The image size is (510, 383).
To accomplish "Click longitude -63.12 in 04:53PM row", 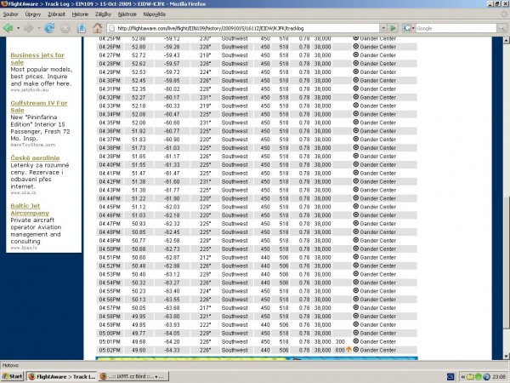I will pos(172,274).
